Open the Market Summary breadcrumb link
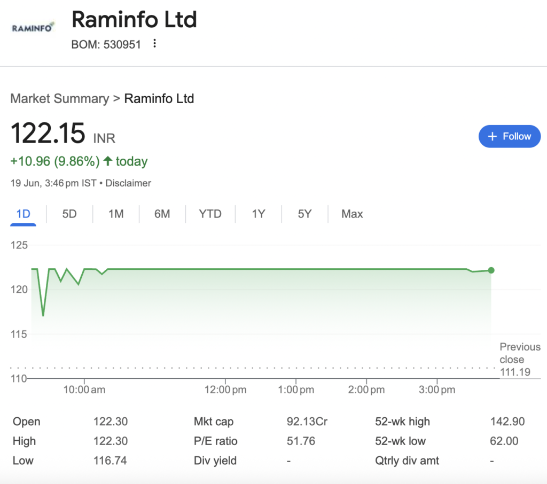Screen dimensions: 547x484 click(x=60, y=98)
